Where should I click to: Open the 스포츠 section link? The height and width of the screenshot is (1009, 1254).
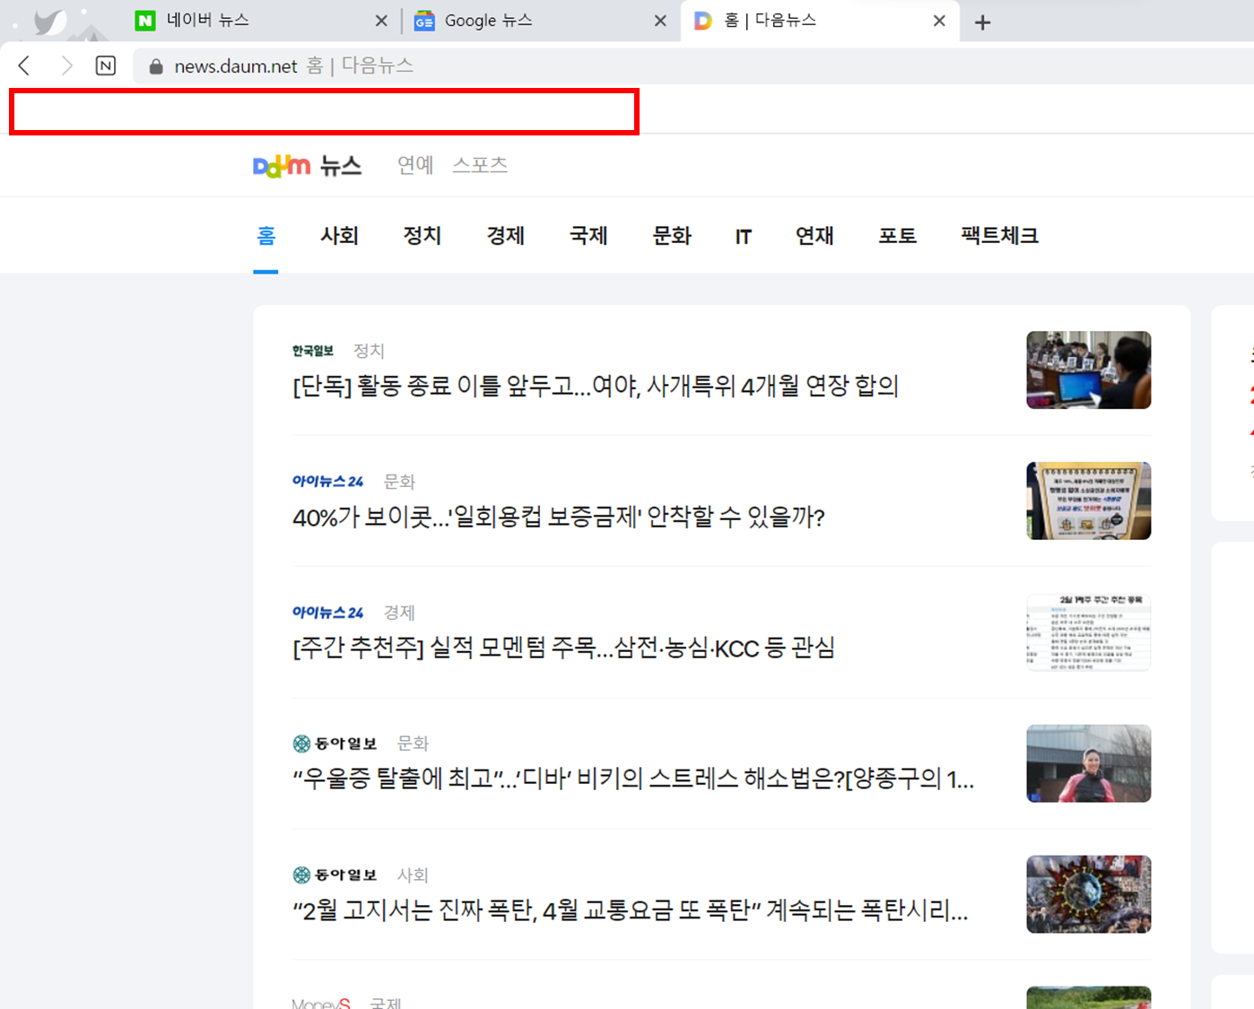coord(480,165)
